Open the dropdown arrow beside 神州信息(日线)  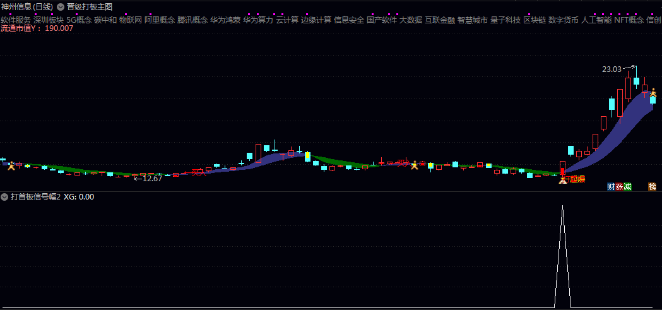[x=61, y=7]
